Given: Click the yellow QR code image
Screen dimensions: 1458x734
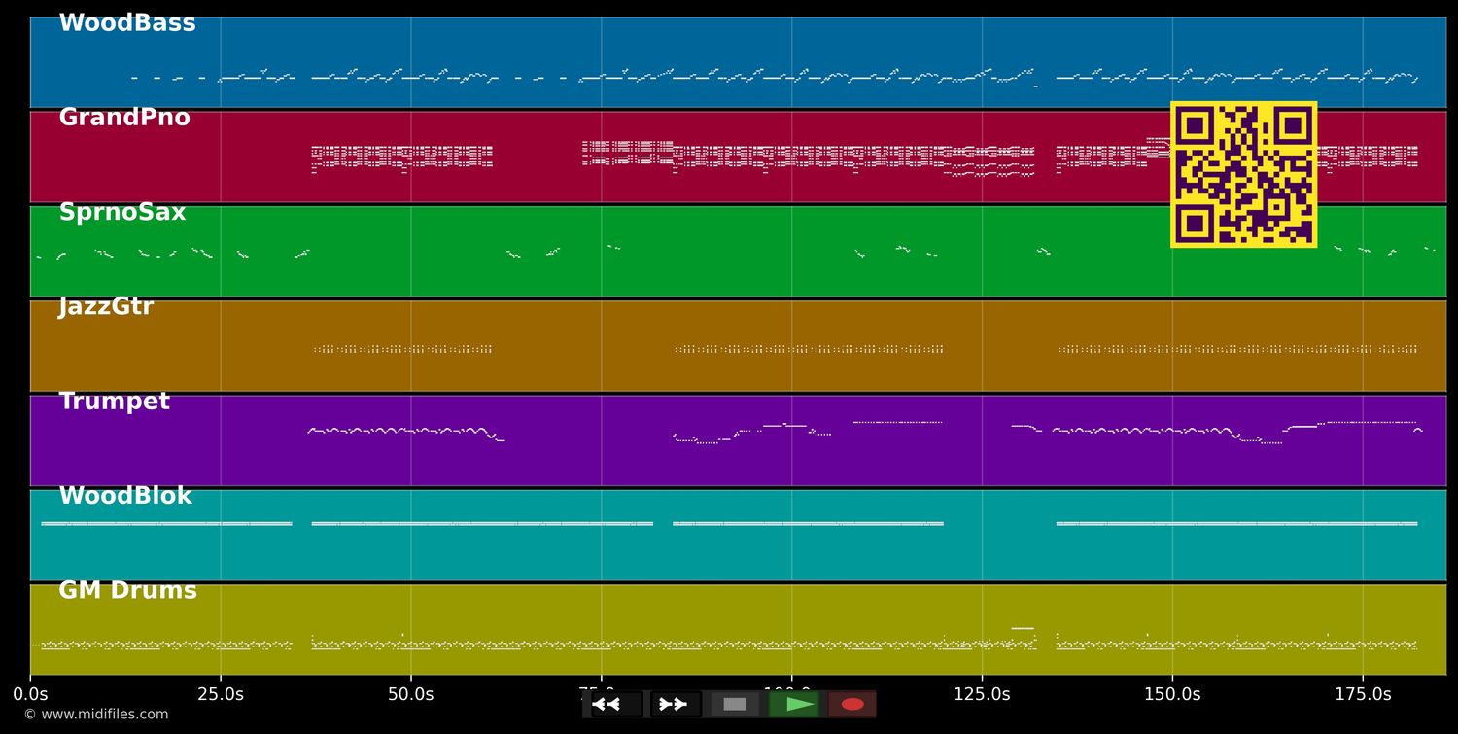Looking at the screenshot, I should pos(1243,174).
